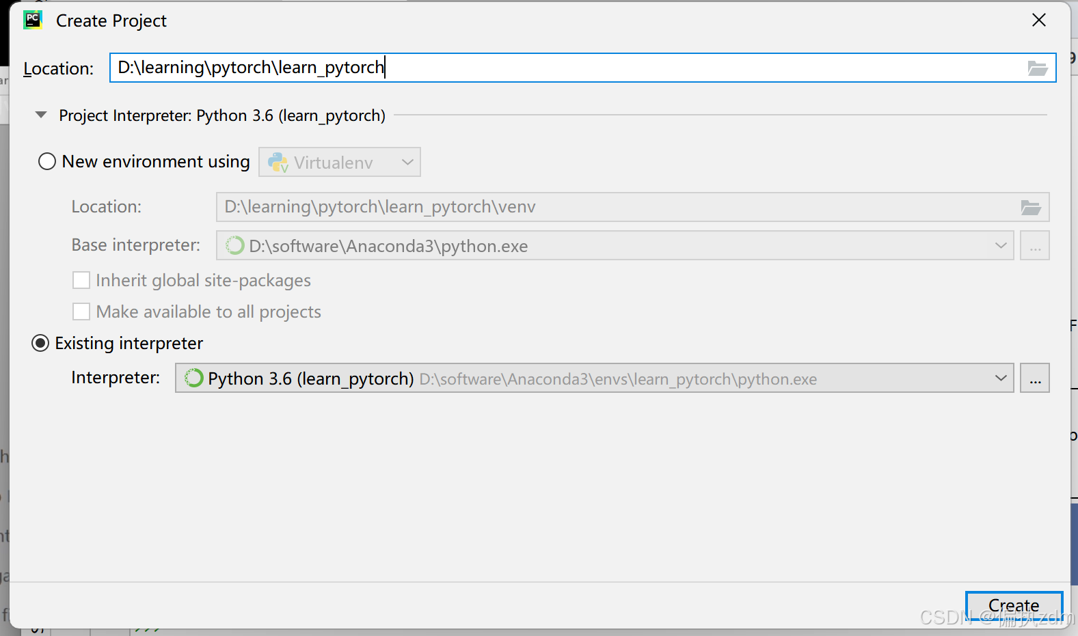The width and height of the screenshot is (1078, 636).
Task: Click the Python icon in Virtualenv combo
Action: pyautogui.click(x=278, y=163)
